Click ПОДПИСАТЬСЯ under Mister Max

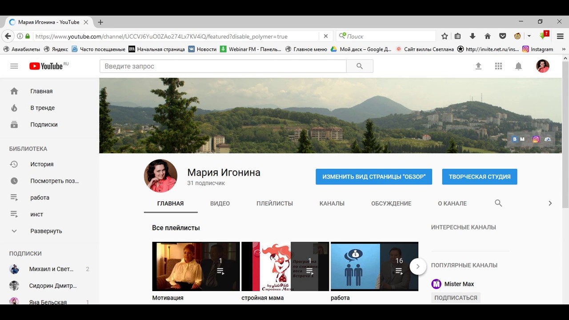456,298
